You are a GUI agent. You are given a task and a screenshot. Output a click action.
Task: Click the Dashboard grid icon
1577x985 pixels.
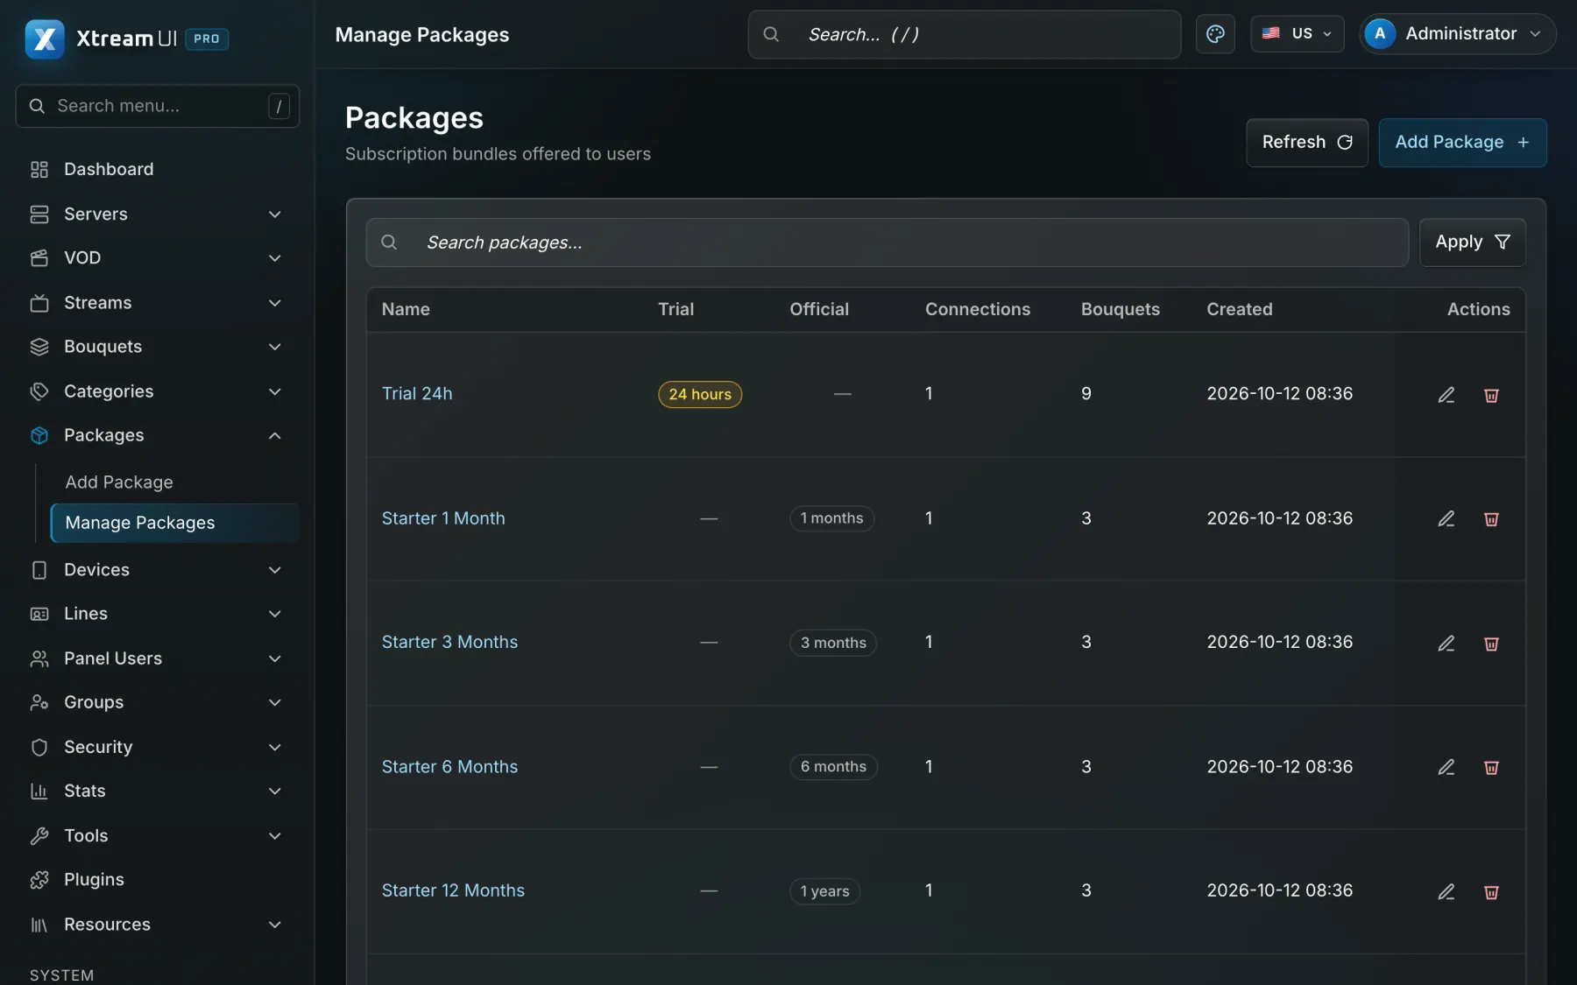pos(39,169)
